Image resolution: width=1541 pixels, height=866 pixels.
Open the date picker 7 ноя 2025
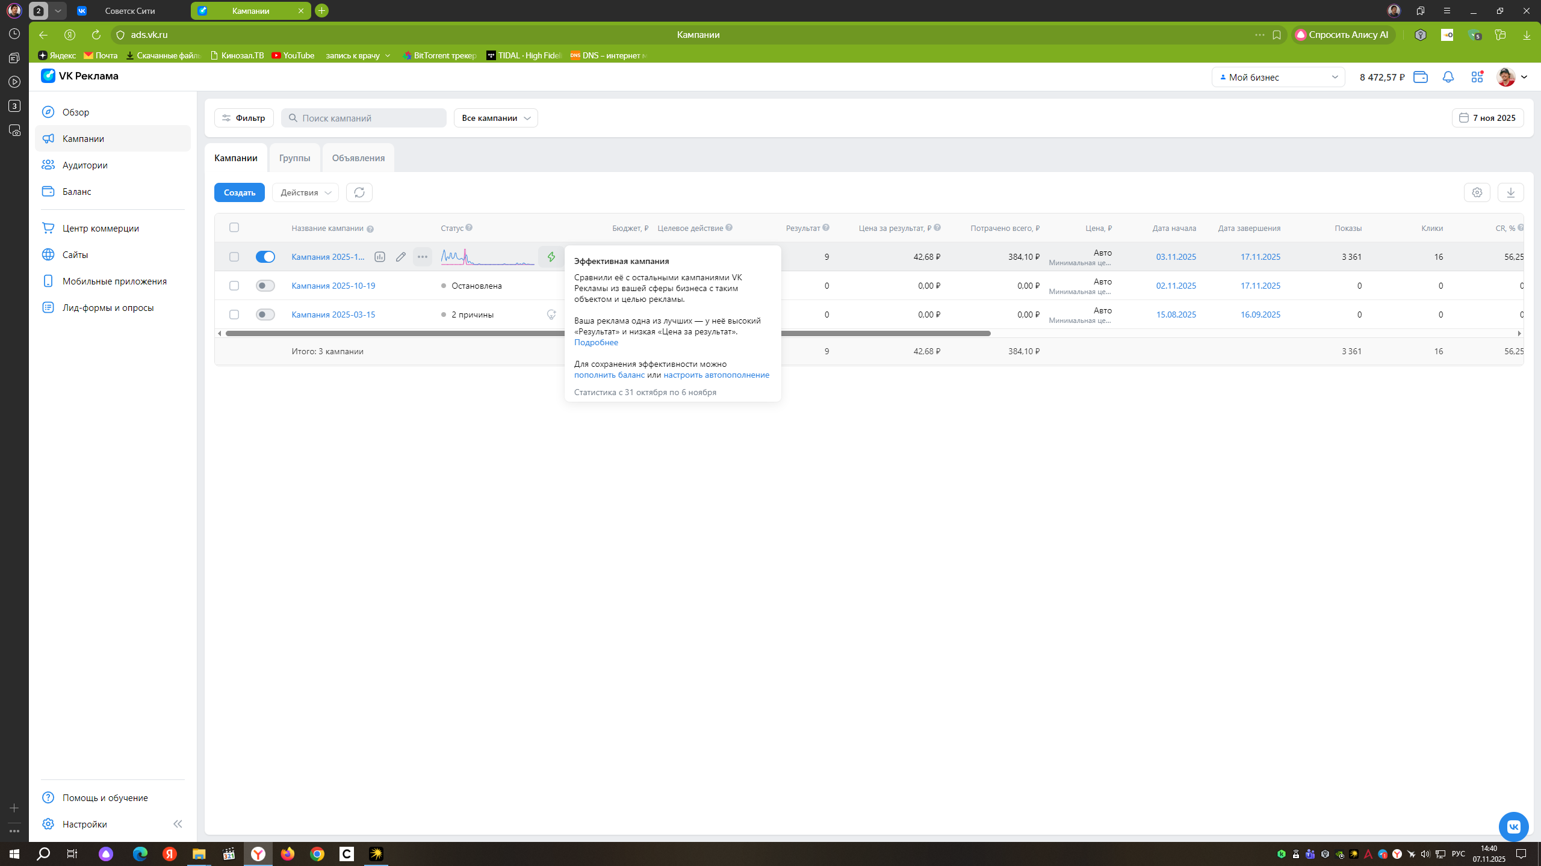1487,118
